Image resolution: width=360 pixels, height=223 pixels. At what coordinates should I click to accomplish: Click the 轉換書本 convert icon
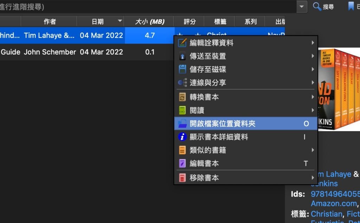182,97
